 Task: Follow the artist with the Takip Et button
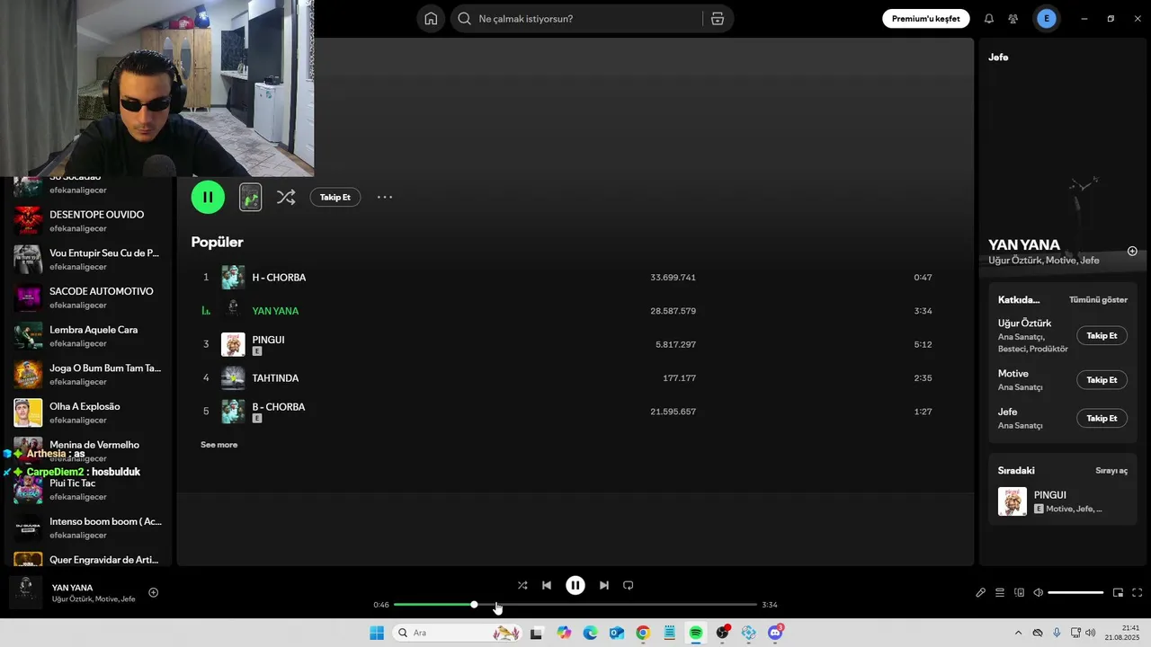(x=335, y=197)
